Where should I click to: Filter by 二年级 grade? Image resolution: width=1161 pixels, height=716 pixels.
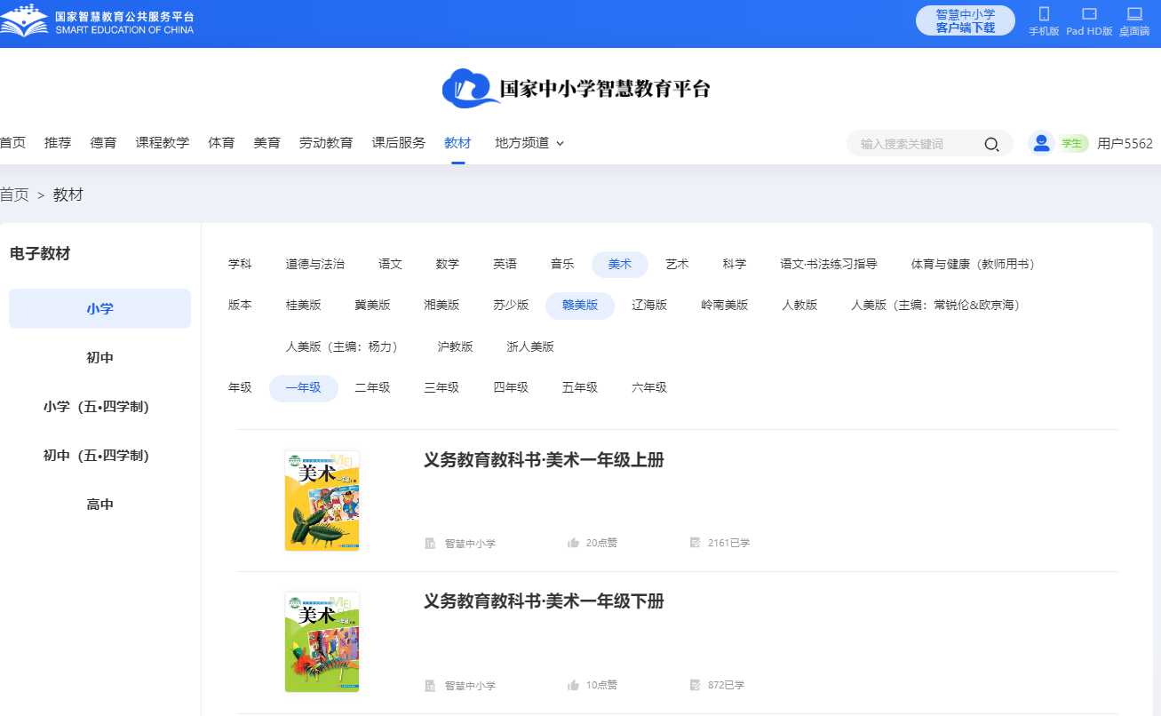pyautogui.click(x=373, y=388)
